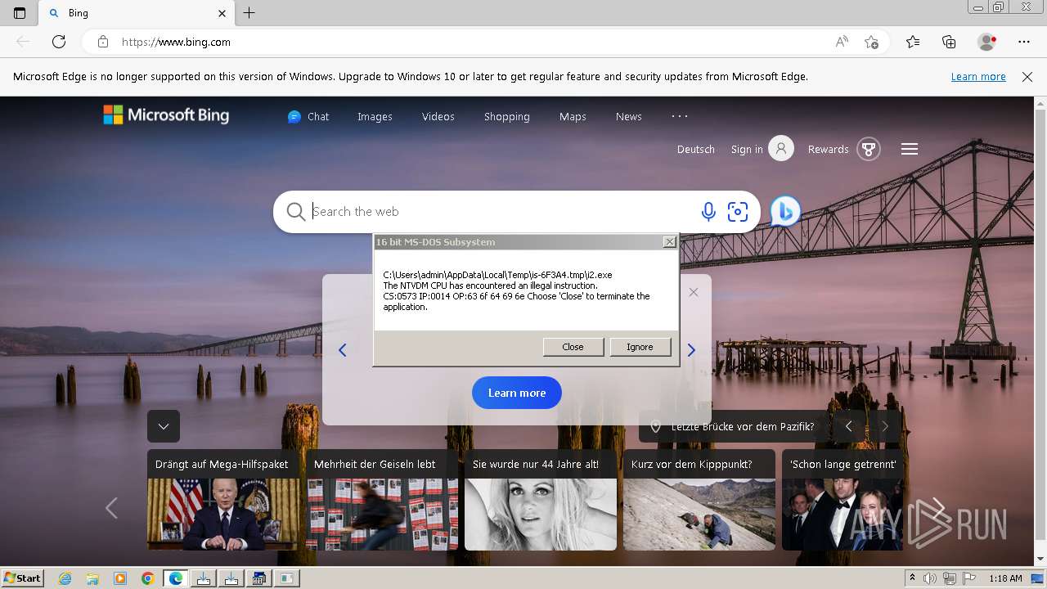1047x589 pixels.
Task: Show hidden tray icons arrow
Action: [x=912, y=578]
